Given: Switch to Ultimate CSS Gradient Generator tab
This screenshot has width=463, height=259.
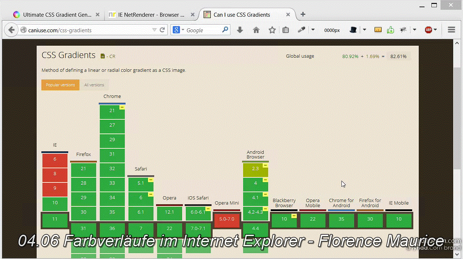Looking at the screenshot, I should coord(57,15).
